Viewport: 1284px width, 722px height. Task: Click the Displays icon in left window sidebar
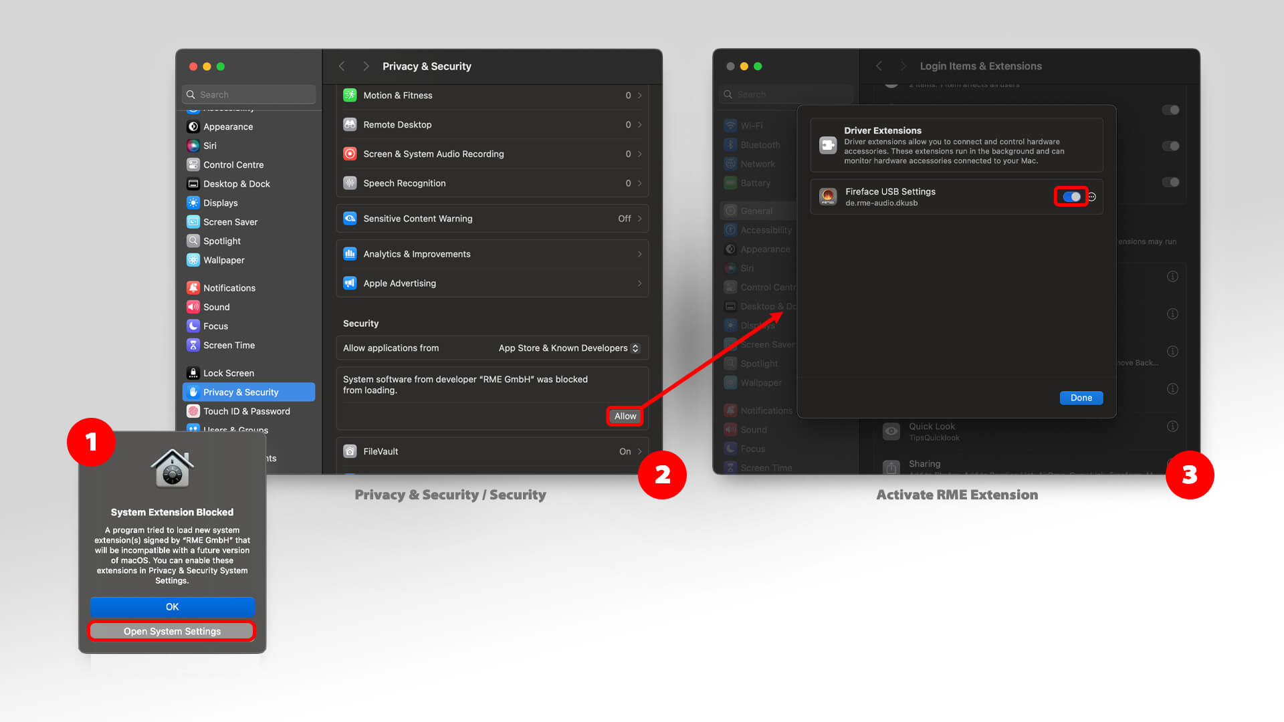[x=193, y=203]
